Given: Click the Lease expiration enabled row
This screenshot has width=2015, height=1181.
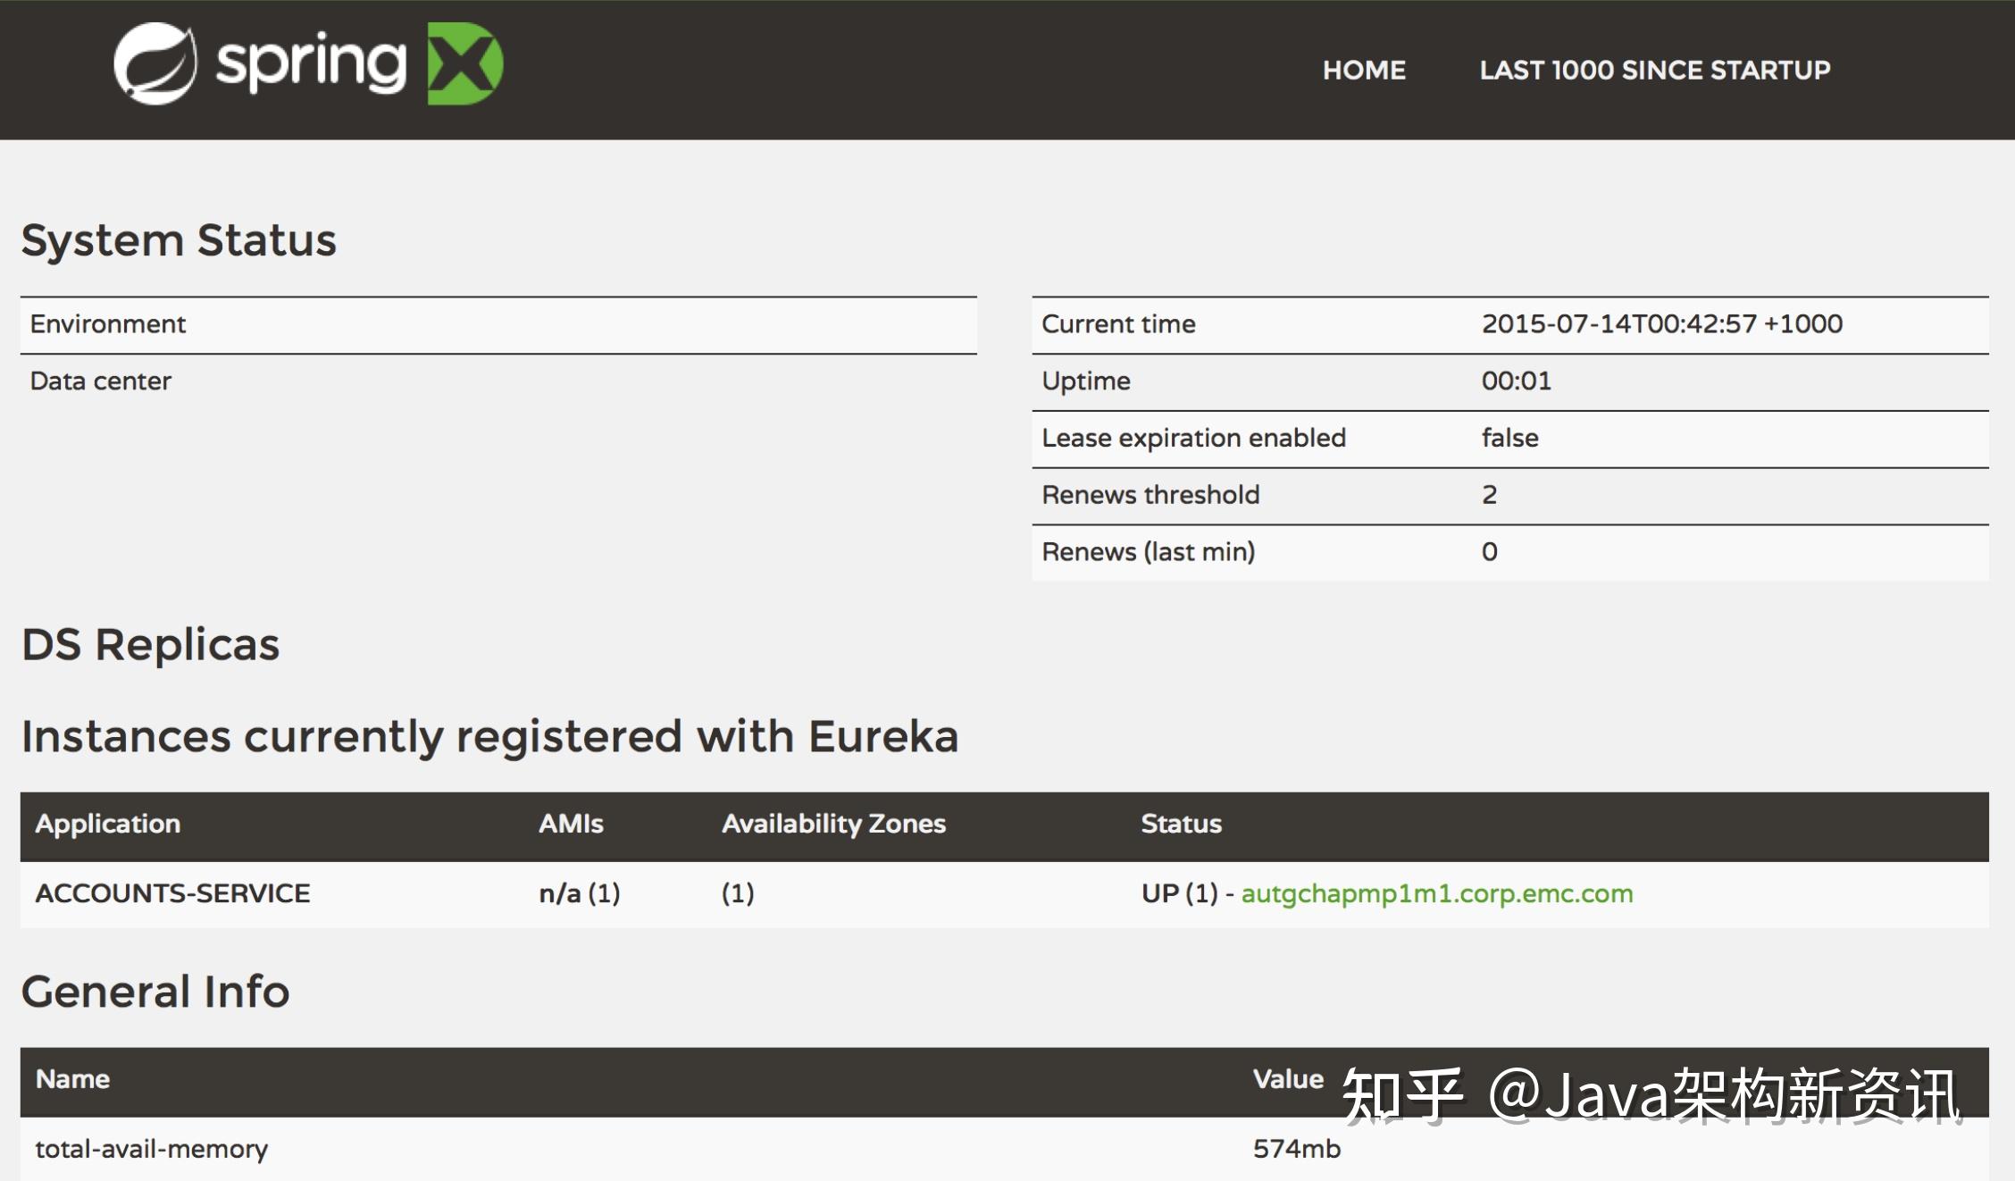Looking at the screenshot, I should 1193,438.
